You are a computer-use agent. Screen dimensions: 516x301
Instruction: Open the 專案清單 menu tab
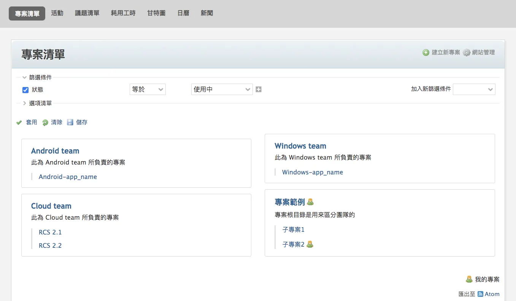pyautogui.click(x=27, y=13)
